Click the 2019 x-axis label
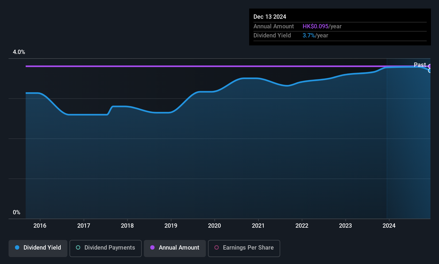The image size is (439, 264). pyautogui.click(x=171, y=226)
